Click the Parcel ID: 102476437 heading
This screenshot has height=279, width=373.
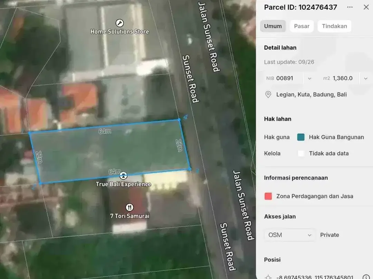[300, 7]
